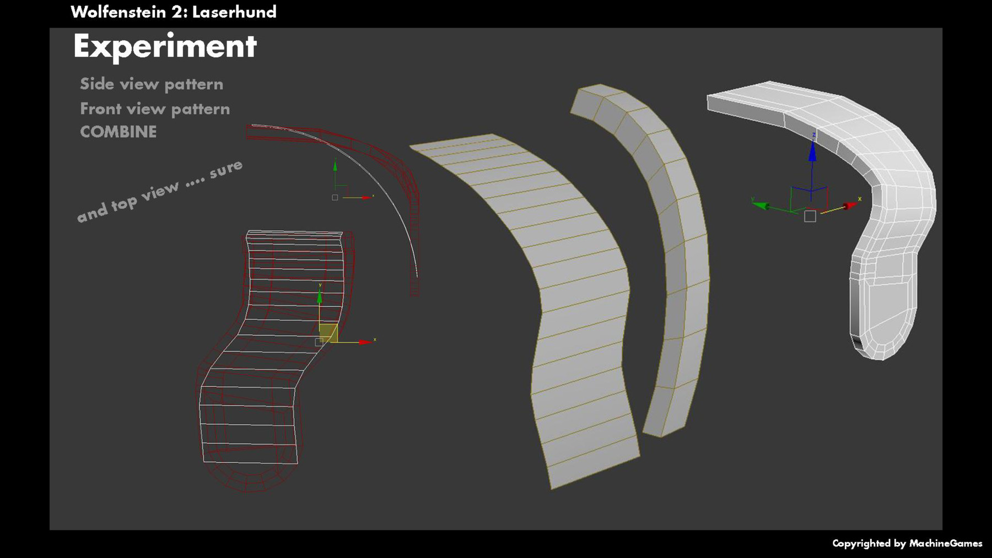Click the red X arrow on the front-view pattern gizmo
992x558 pixels.
click(x=365, y=343)
